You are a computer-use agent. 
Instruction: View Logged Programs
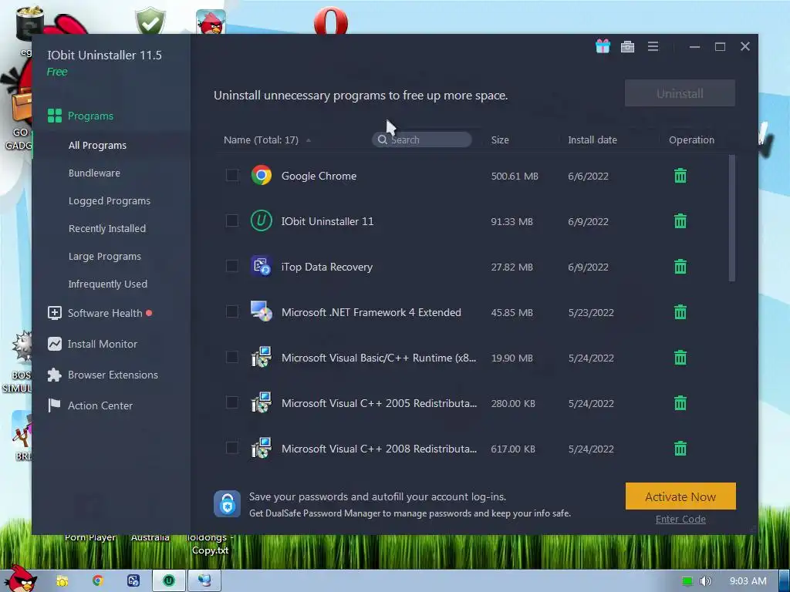[110, 200]
